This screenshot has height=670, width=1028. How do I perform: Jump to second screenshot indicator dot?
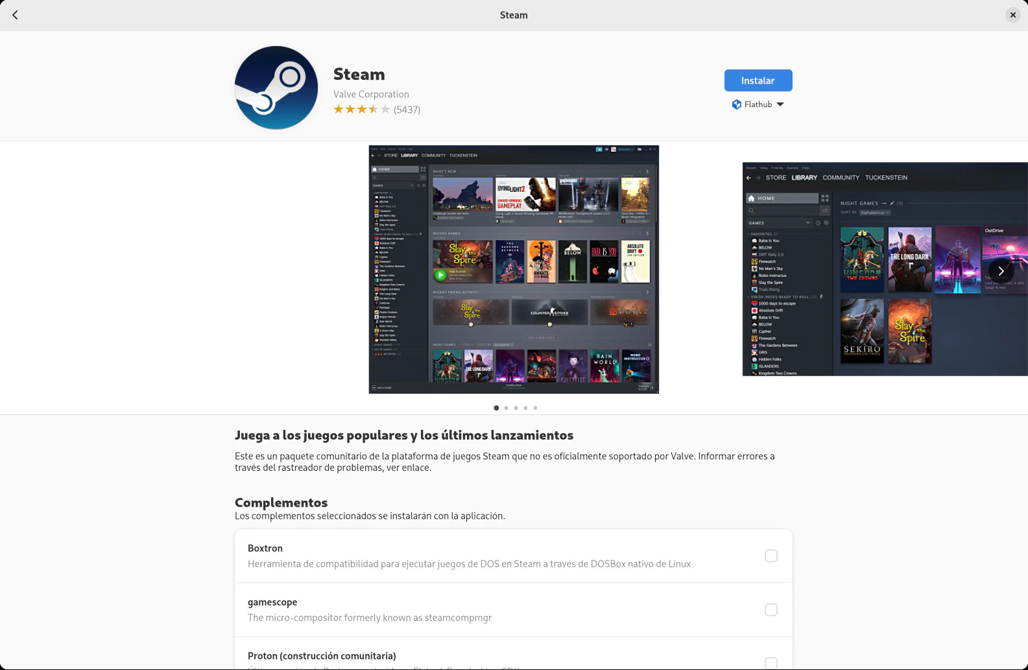[506, 408]
